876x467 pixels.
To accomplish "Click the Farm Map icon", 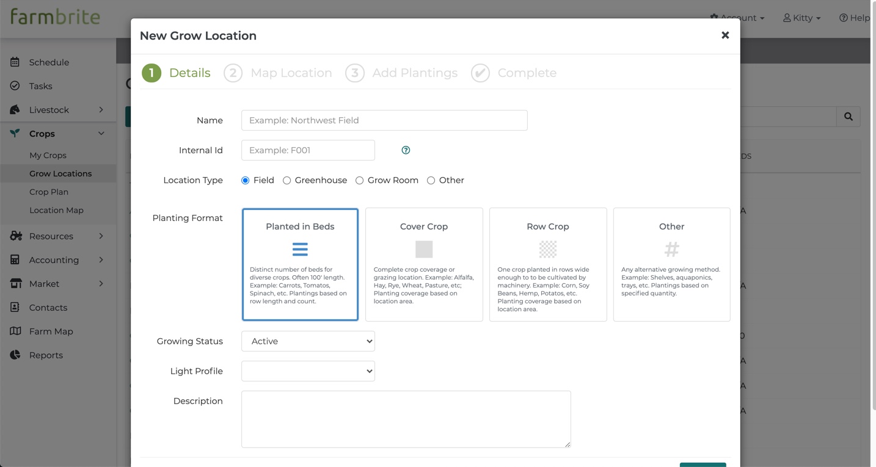I will tap(16, 331).
